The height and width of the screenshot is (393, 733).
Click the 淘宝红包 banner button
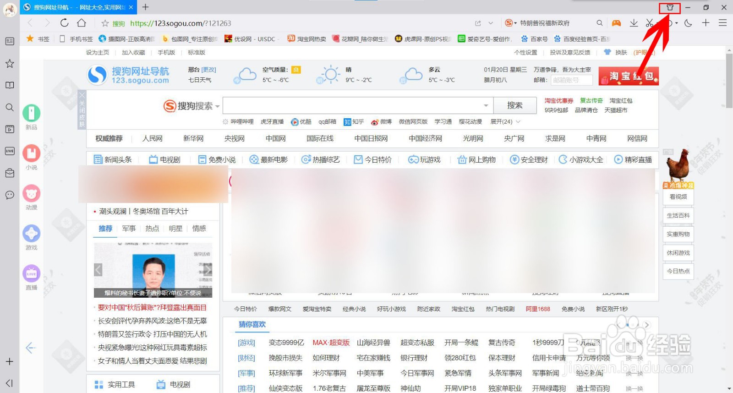click(x=629, y=76)
